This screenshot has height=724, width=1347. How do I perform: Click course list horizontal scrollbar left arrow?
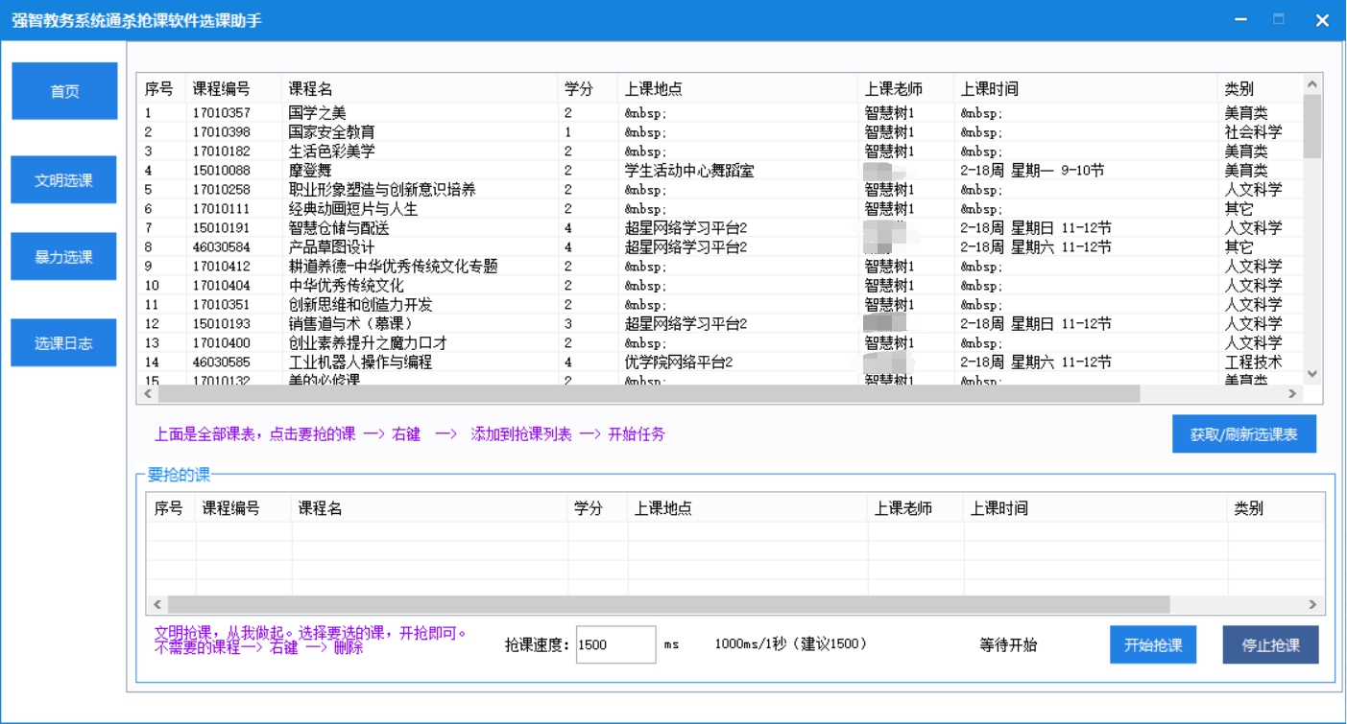point(148,394)
